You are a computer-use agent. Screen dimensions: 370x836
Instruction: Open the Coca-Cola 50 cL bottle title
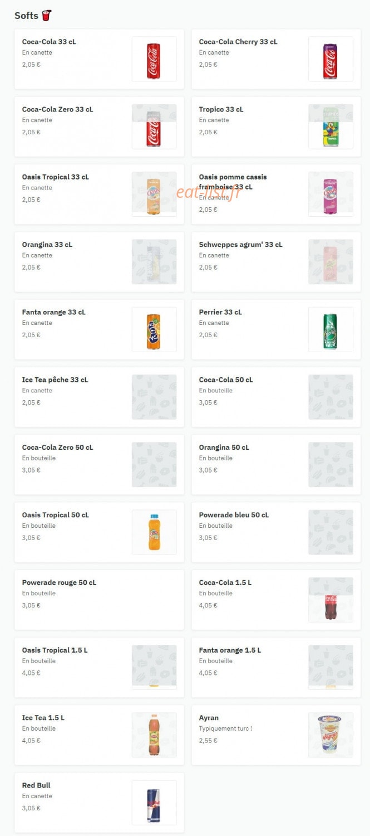226,380
